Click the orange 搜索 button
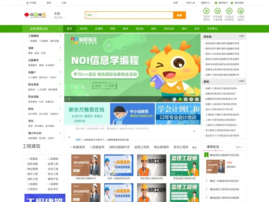The image size is (269, 202). (179, 15)
